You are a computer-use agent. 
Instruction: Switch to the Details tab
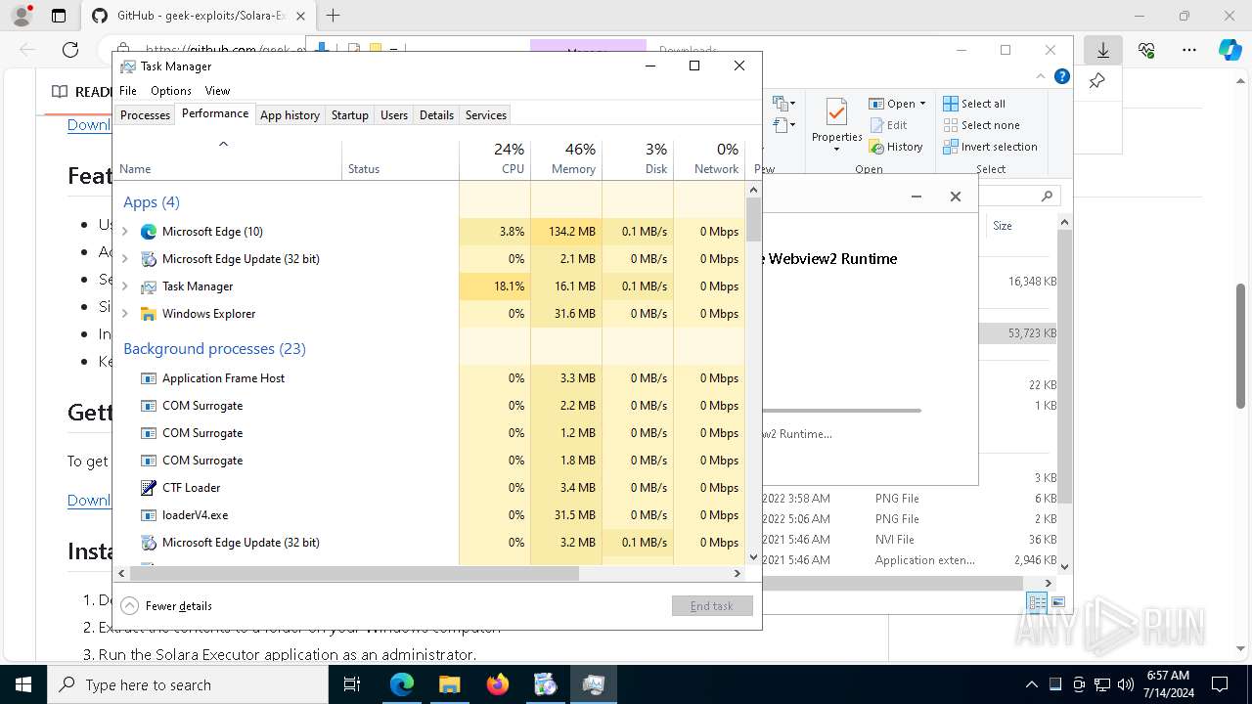(x=436, y=115)
